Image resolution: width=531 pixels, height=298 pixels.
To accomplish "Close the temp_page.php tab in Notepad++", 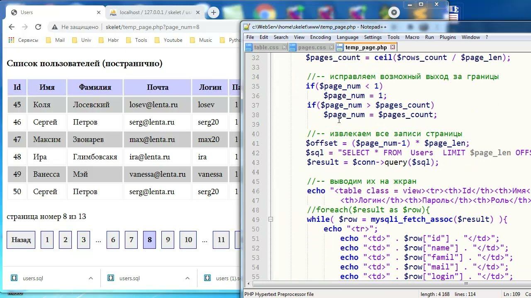I will click(x=392, y=47).
